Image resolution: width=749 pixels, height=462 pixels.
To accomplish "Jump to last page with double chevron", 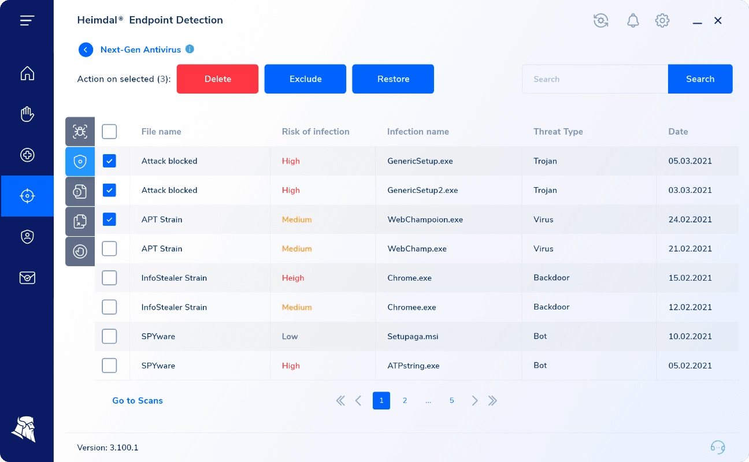I will pos(492,401).
